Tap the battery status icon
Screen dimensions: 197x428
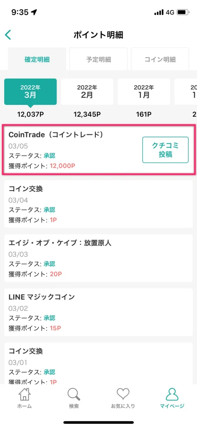point(183,12)
